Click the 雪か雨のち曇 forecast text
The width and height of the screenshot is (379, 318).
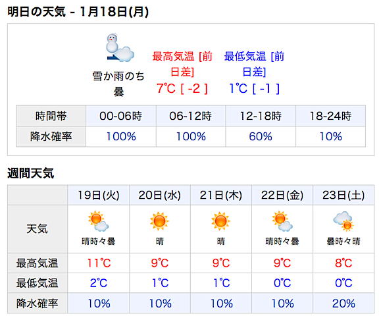[x=118, y=84]
